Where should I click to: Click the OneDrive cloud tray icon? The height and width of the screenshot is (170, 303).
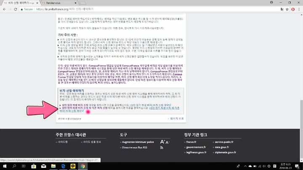coord(250,166)
